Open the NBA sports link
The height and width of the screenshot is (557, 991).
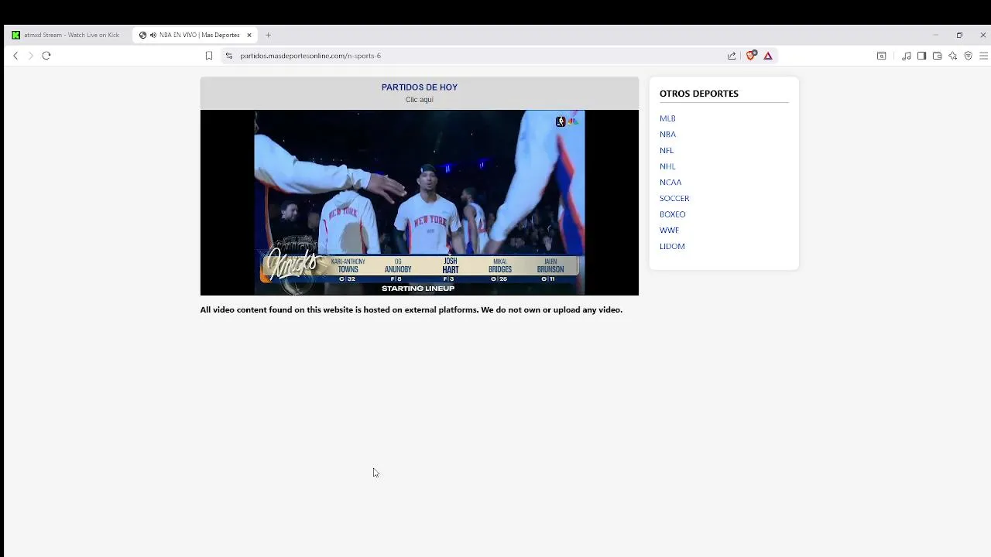(x=667, y=135)
